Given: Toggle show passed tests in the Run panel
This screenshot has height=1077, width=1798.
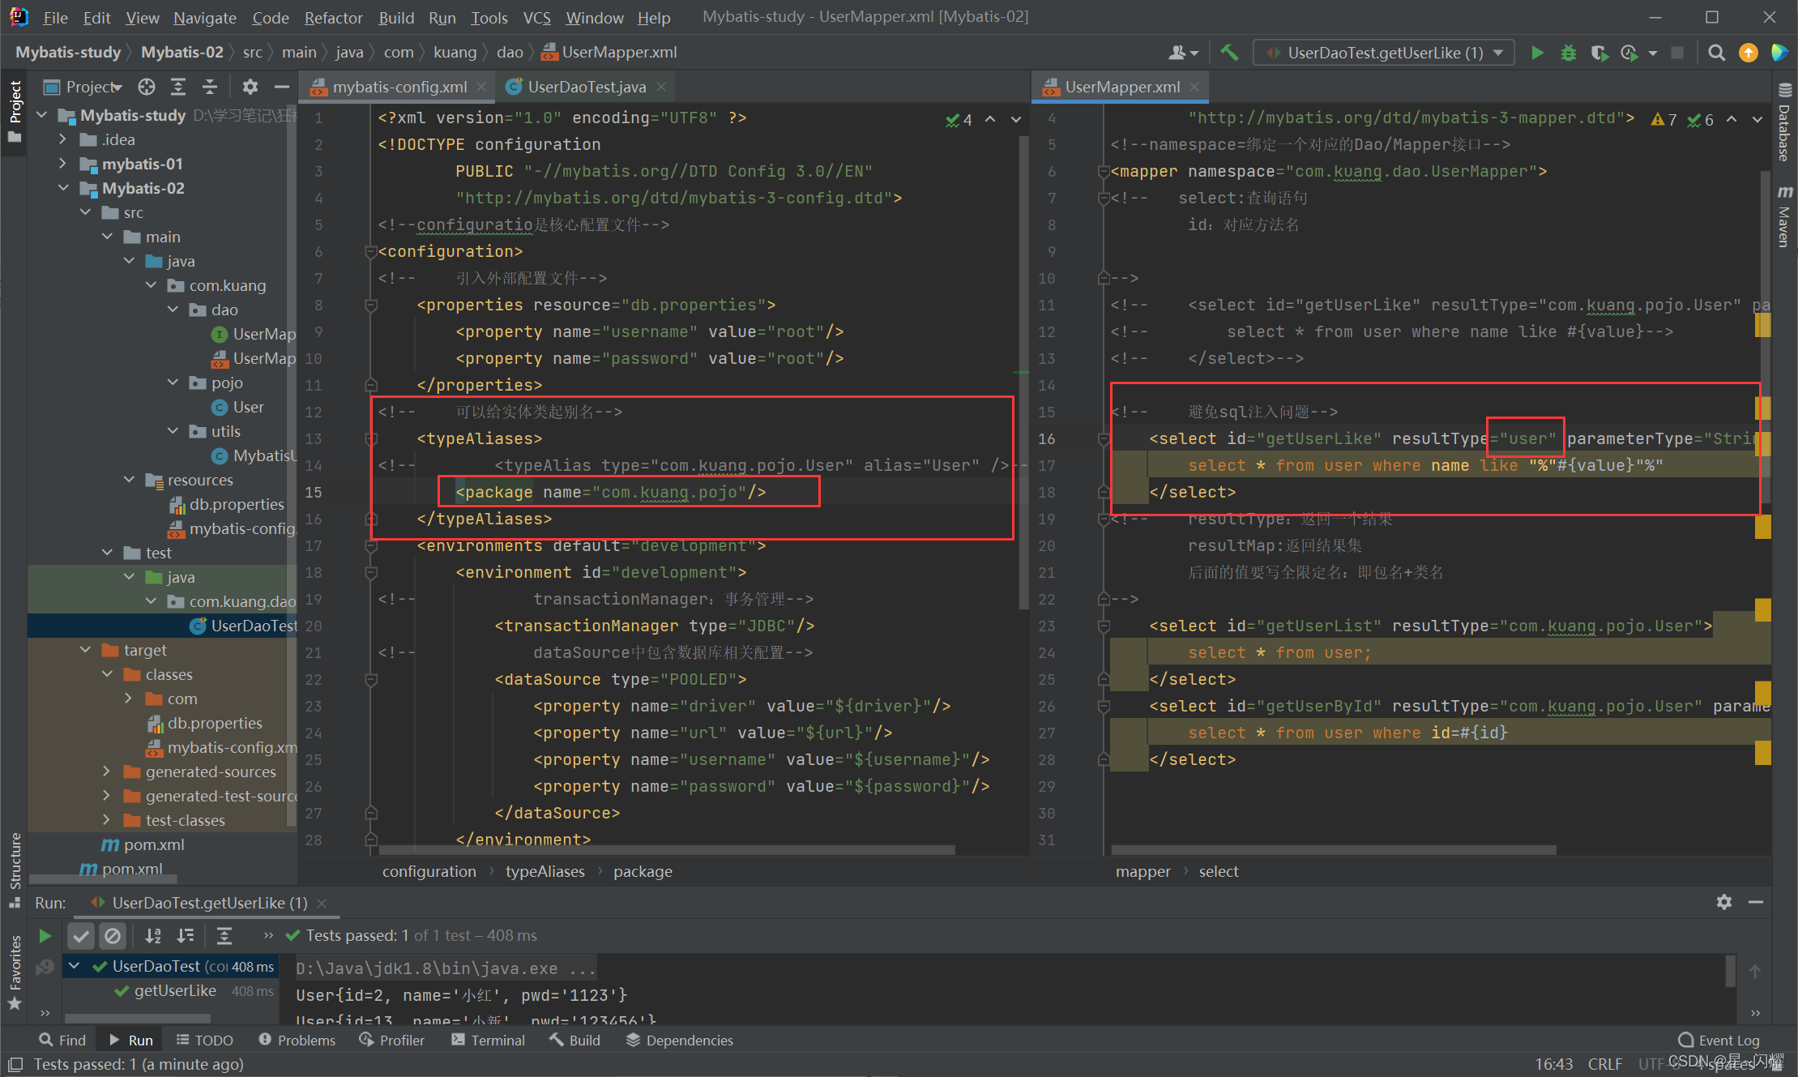Looking at the screenshot, I should point(81,936).
